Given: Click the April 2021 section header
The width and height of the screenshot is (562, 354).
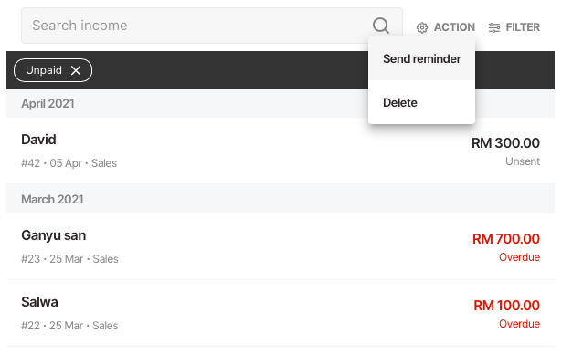Looking at the screenshot, I should (281, 104).
